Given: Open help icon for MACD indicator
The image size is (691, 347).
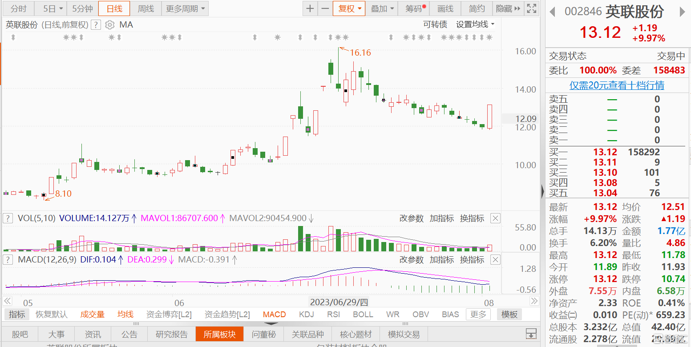Looking at the screenshot, I should click(8, 259).
